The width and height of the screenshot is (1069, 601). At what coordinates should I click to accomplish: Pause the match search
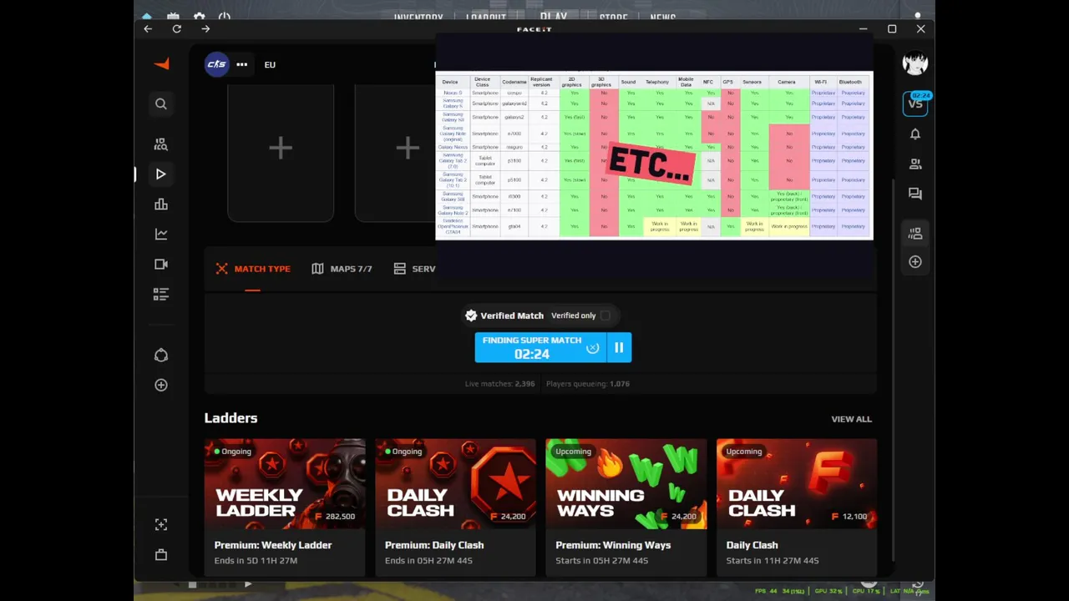[x=619, y=347]
